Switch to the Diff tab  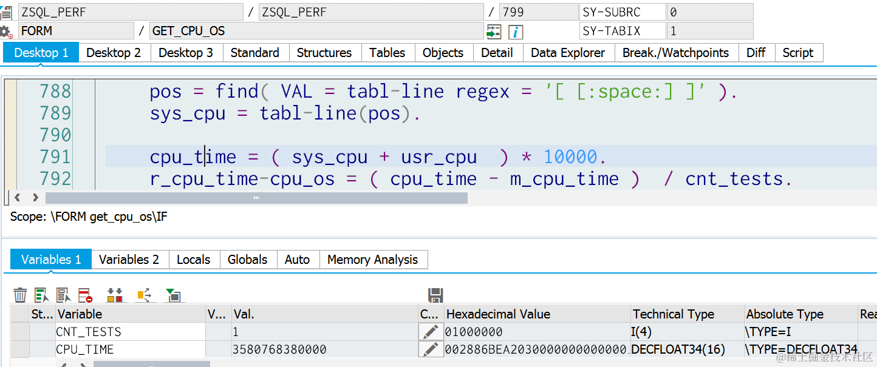[x=756, y=53]
